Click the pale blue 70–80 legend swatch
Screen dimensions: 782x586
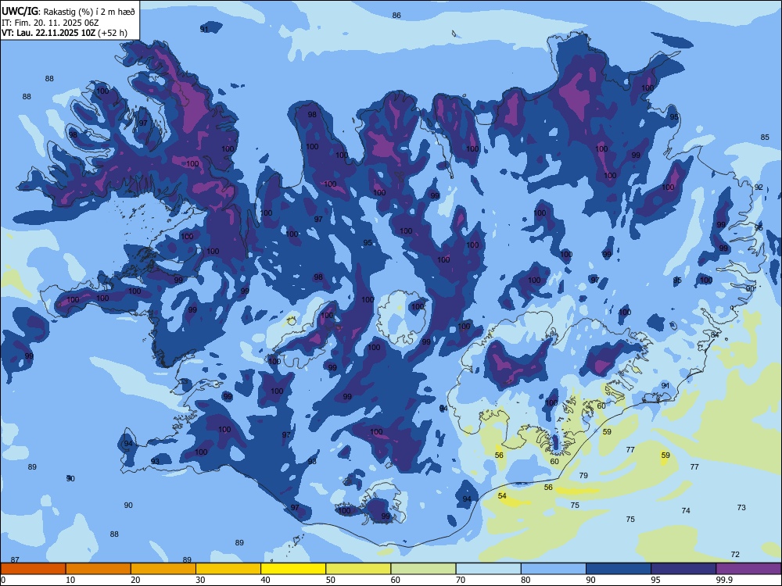(x=488, y=569)
